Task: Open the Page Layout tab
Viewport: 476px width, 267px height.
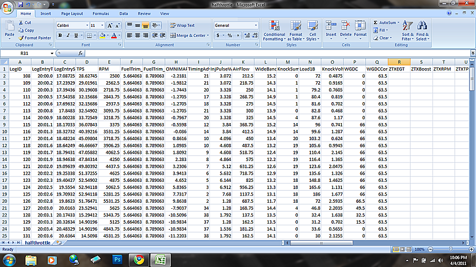Action: (72, 14)
